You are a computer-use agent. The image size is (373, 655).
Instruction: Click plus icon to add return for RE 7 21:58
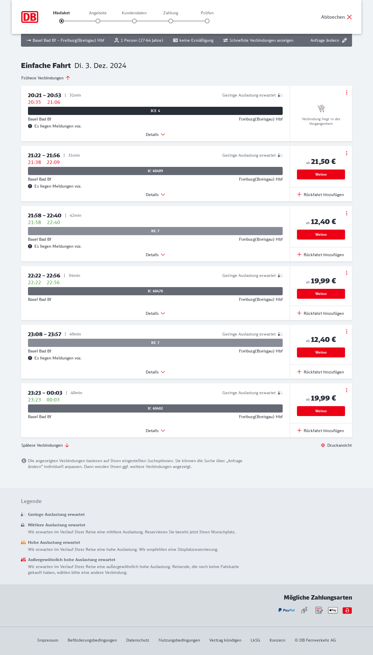pos(299,254)
